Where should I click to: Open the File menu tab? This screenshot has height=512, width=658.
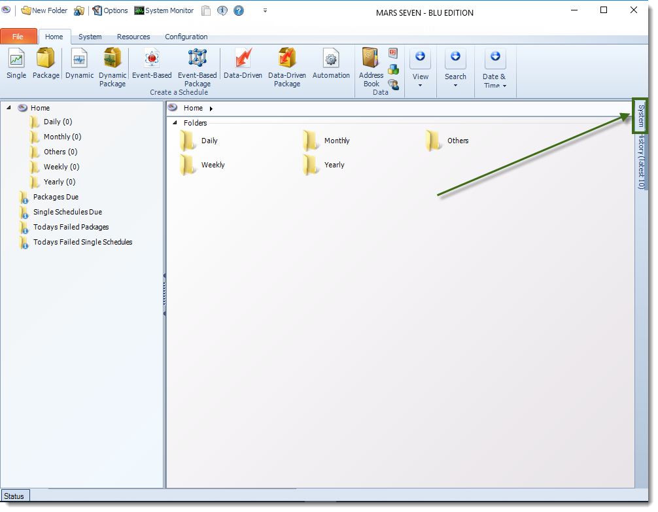[x=18, y=37]
